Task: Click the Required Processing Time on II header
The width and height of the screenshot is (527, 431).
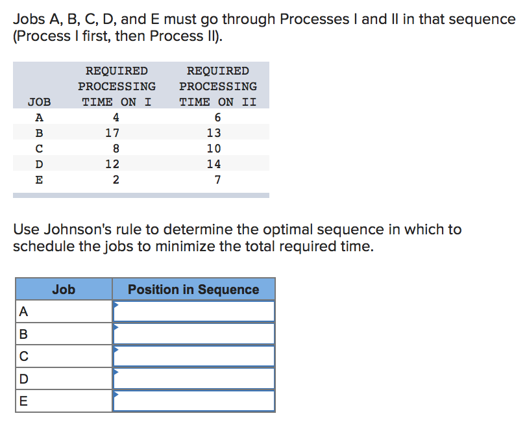Action: tap(218, 86)
